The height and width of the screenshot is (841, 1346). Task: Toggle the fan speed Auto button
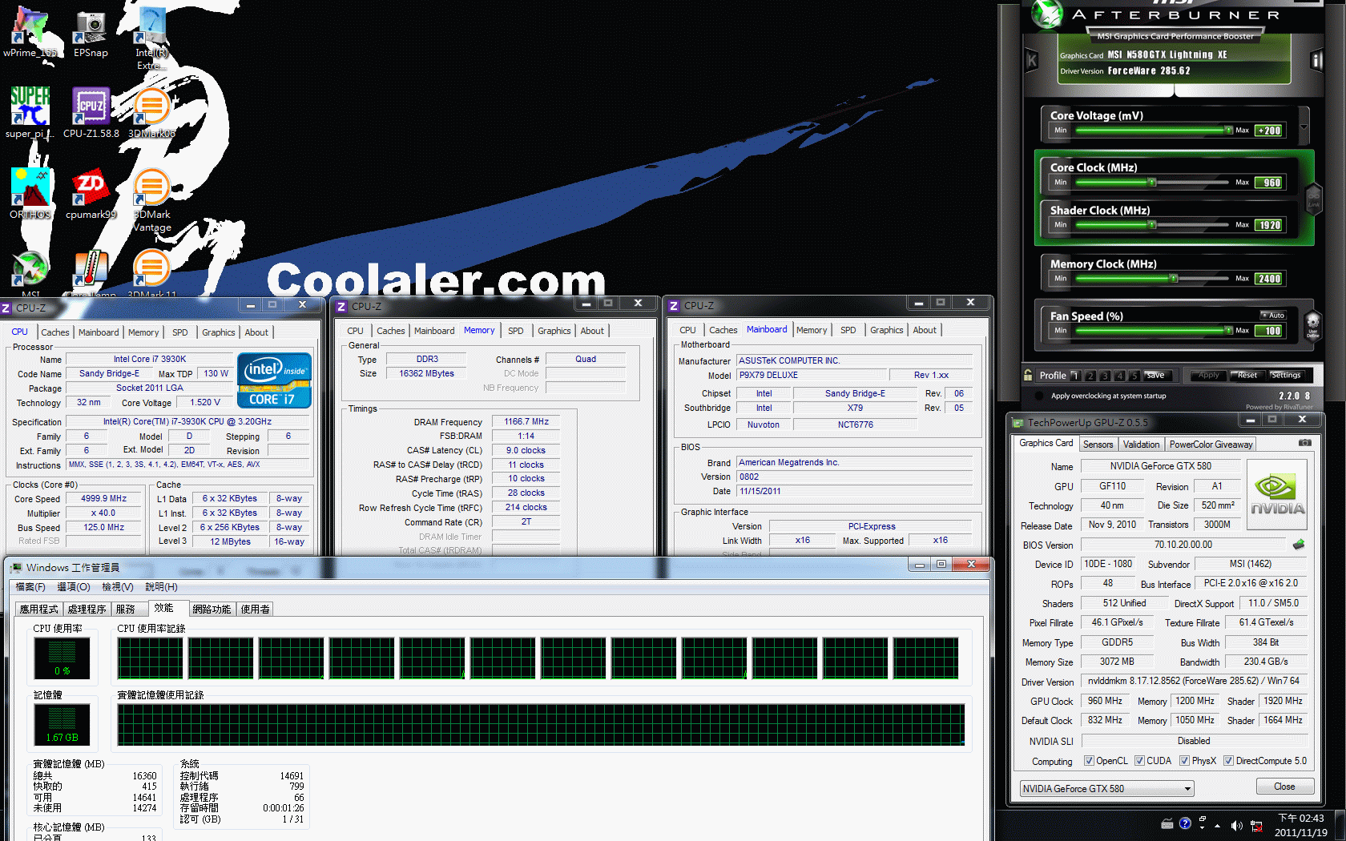click(1273, 315)
